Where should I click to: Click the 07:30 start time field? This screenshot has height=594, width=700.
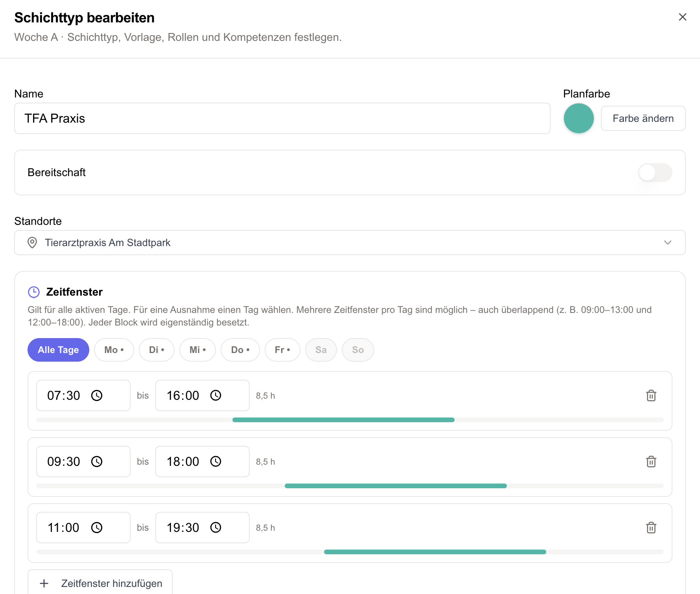(x=83, y=395)
